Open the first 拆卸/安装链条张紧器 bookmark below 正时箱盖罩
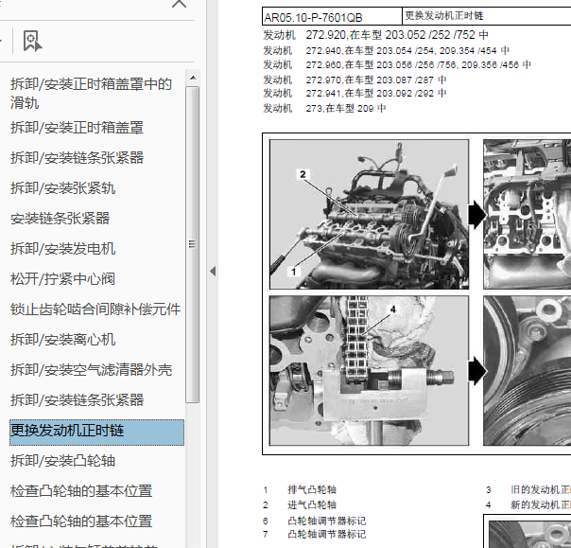 [x=78, y=158]
